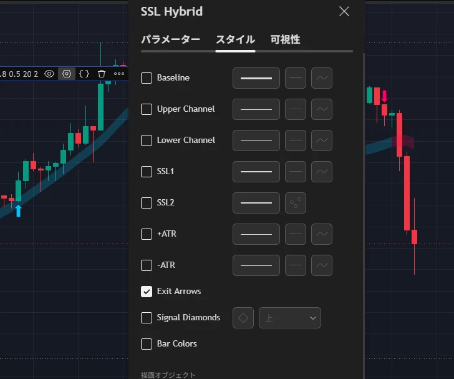Screen dimensions: 454x379
Task: Switch to 可視性 tab
Action: 285,39
